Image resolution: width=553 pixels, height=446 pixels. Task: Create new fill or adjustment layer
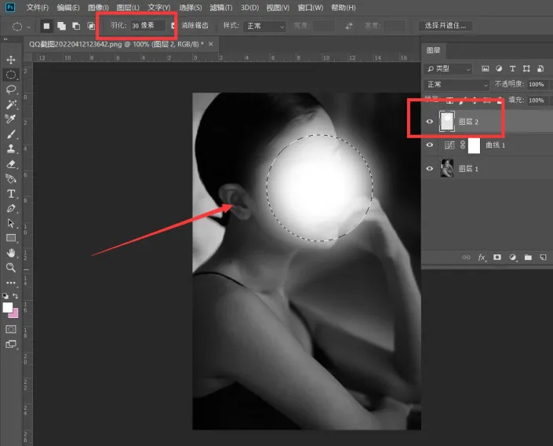click(513, 258)
